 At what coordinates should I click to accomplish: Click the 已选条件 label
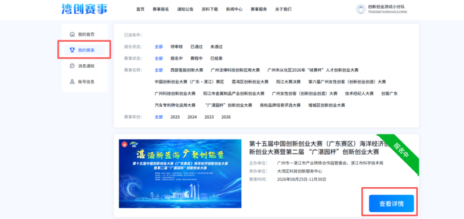point(133,35)
